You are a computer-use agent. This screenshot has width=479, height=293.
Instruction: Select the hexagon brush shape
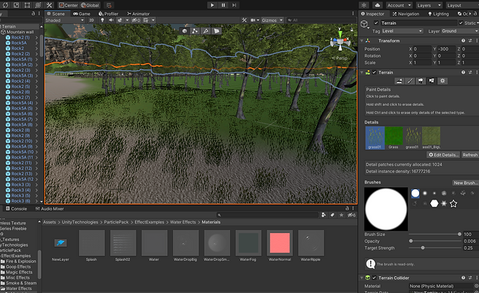tap(434, 203)
